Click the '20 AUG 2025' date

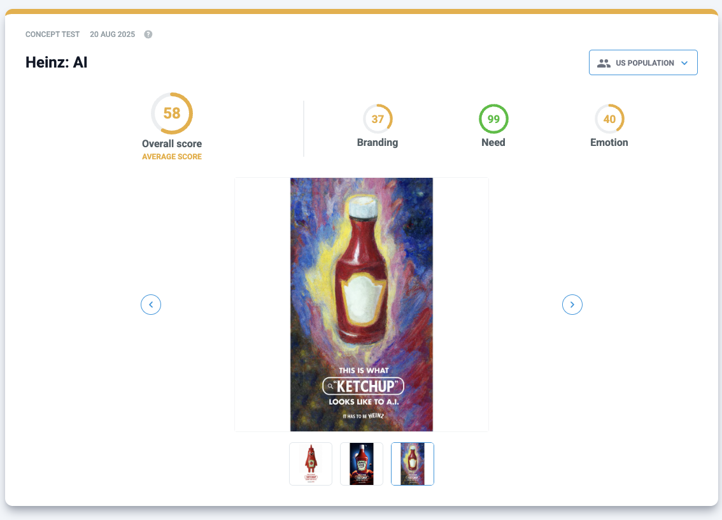pyautogui.click(x=112, y=34)
